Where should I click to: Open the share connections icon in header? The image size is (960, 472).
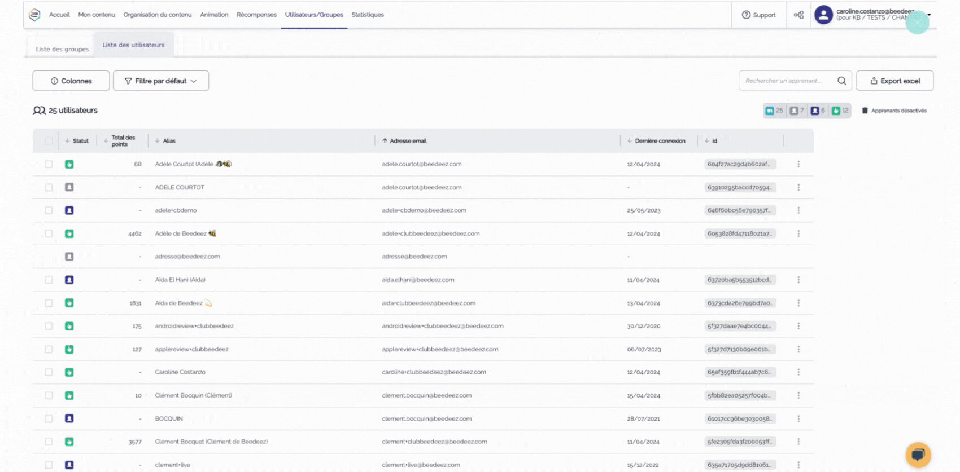[x=798, y=15]
